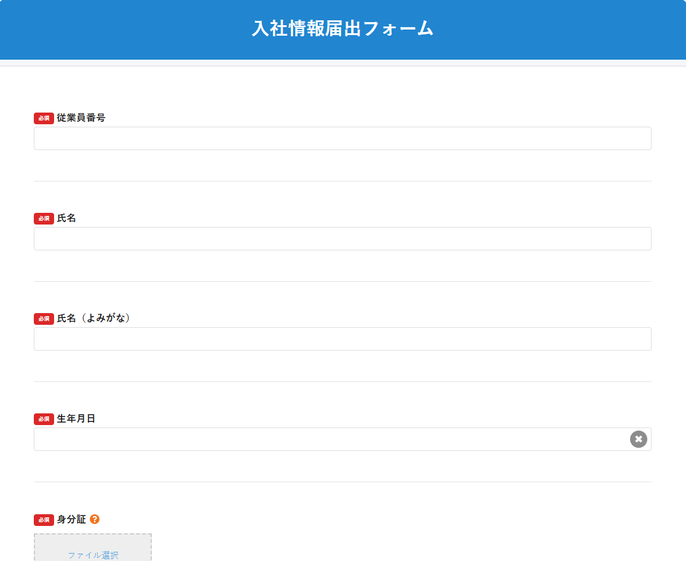The width and height of the screenshot is (686, 561).
Task: Click the 身分証 label text
Action: 71,519
